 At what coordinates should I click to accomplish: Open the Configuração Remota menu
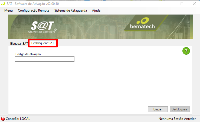pos(34,11)
